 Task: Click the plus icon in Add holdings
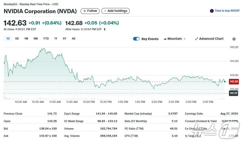pyautogui.click(x=105, y=11)
